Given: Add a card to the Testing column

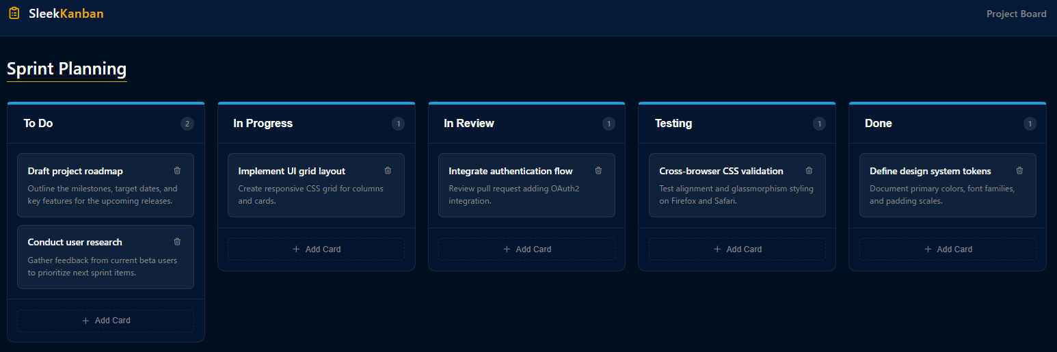Looking at the screenshot, I should (x=737, y=249).
